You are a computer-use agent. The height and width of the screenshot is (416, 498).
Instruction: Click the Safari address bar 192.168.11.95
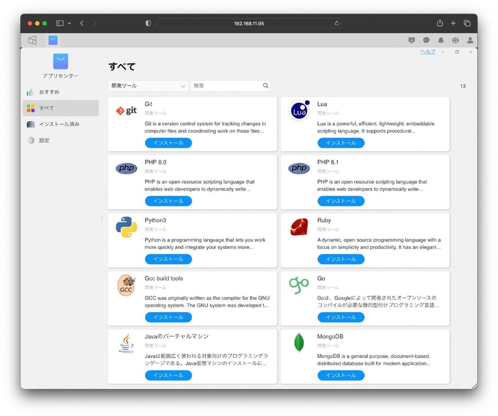[249, 23]
